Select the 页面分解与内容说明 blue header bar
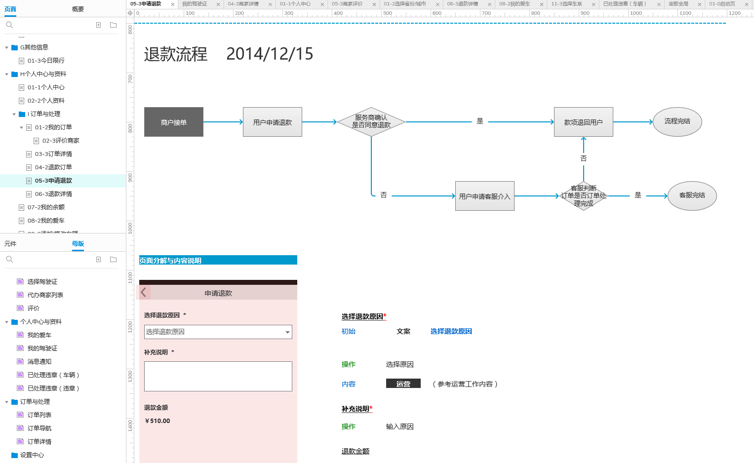 (x=218, y=260)
